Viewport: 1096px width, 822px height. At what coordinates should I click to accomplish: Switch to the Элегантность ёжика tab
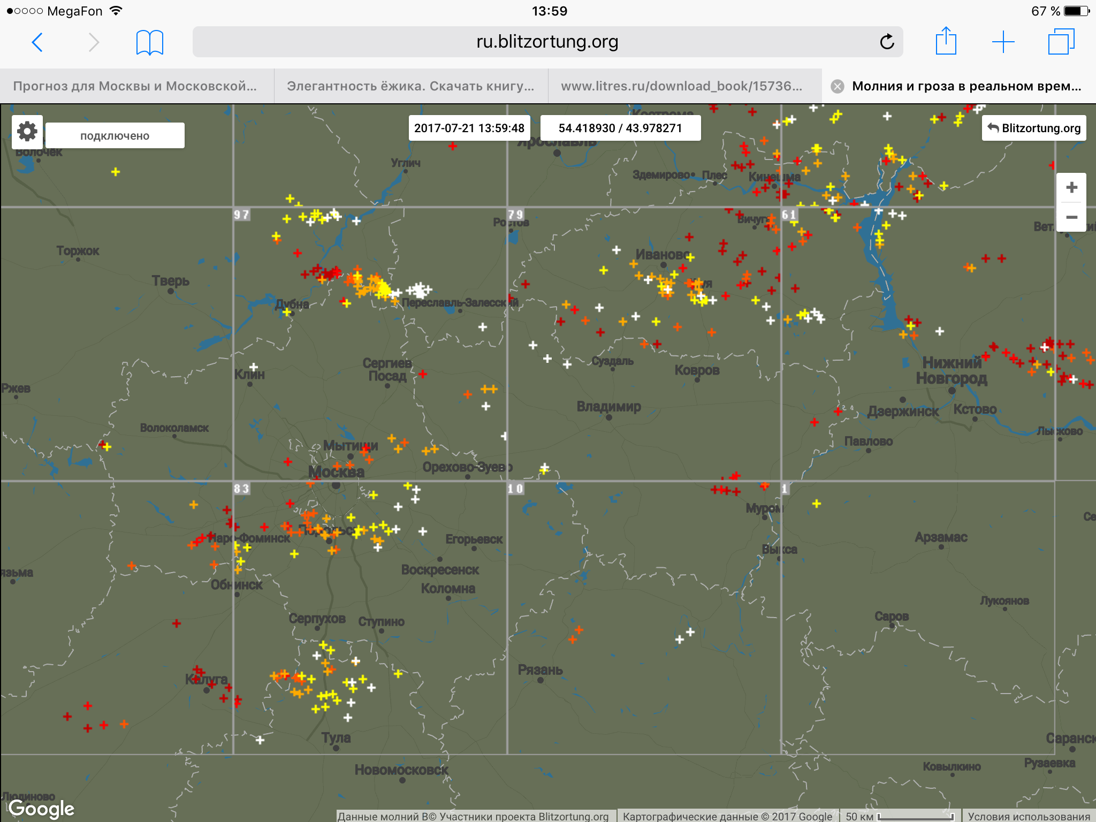click(x=410, y=86)
